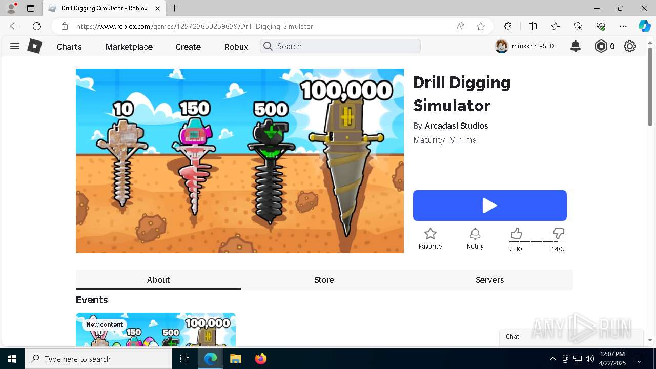Open the Robux balance icon
This screenshot has height=369, width=656.
point(601,46)
